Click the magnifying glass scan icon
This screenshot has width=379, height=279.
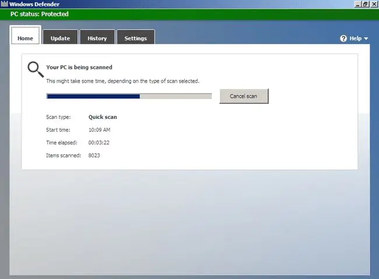pyautogui.click(x=36, y=69)
